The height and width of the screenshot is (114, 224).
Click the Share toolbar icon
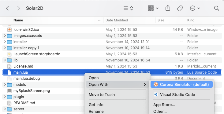tap(168, 8)
